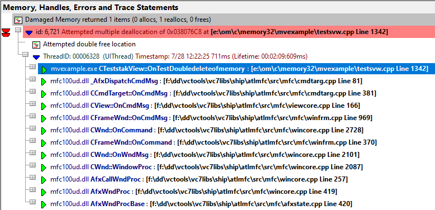Click the Attempted double free location icon
This screenshot has height=210, width=435.
click(x=36, y=44)
